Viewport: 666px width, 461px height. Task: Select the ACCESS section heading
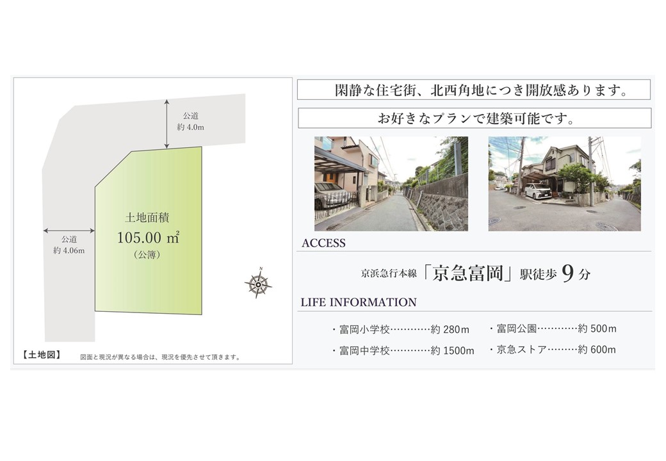coord(323,243)
